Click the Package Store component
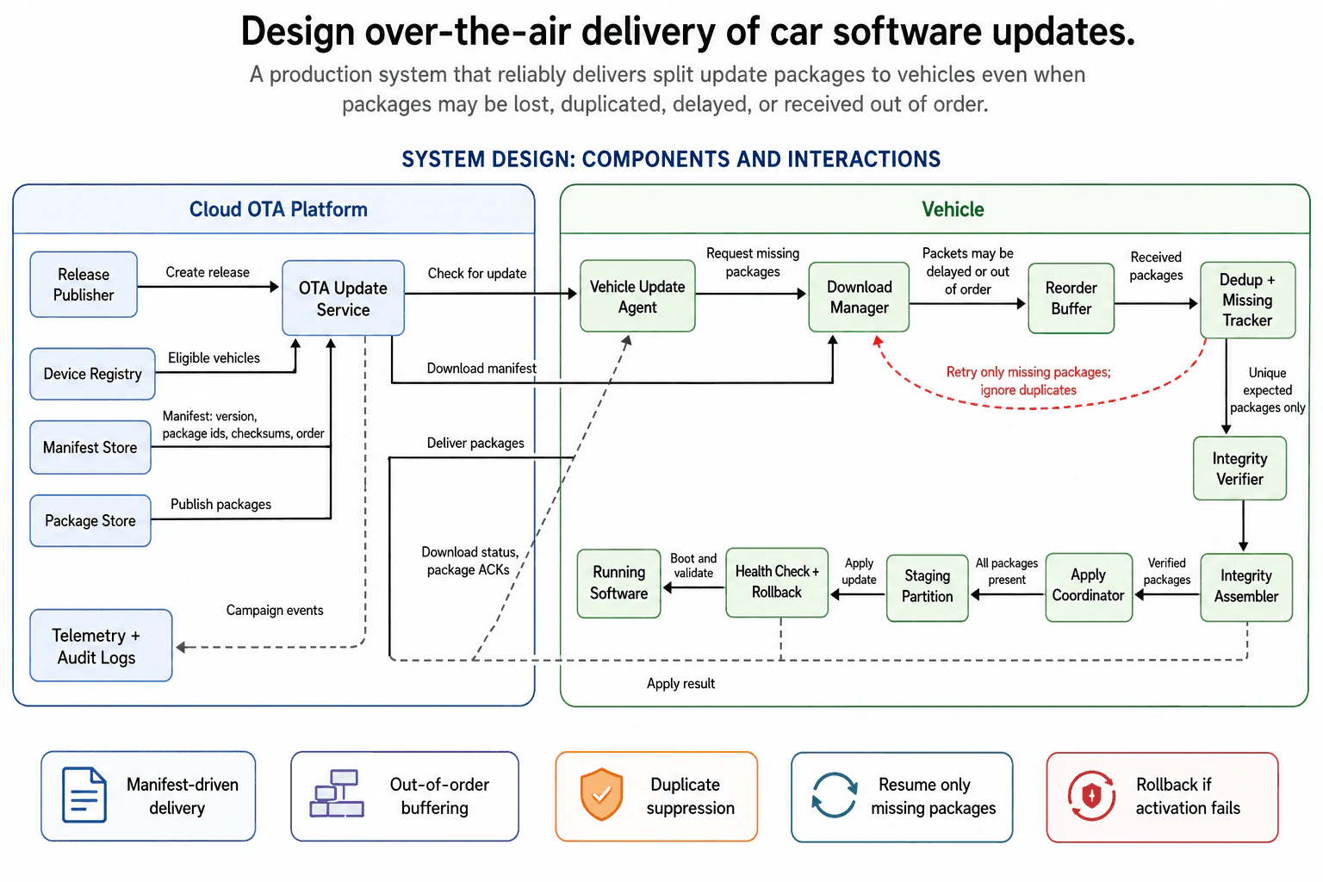Image resolution: width=1323 pixels, height=882 pixels. [x=90, y=520]
